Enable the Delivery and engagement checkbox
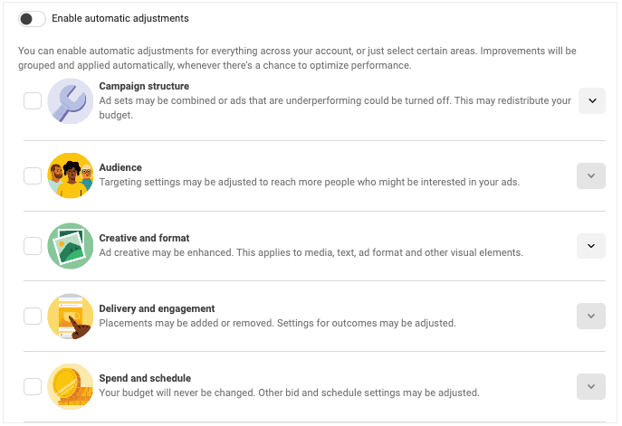 pos(33,316)
